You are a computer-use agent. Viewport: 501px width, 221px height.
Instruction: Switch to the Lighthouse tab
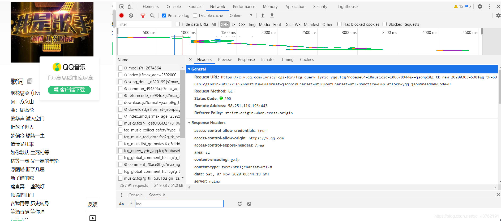[x=348, y=7]
